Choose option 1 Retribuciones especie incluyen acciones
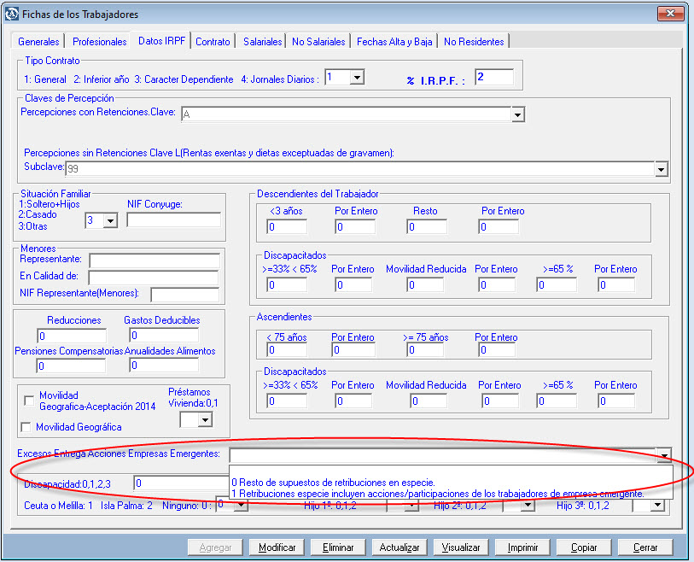The width and height of the screenshot is (694, 562). point(438,494)
